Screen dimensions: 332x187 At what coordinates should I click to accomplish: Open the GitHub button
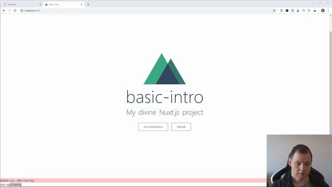181,127
